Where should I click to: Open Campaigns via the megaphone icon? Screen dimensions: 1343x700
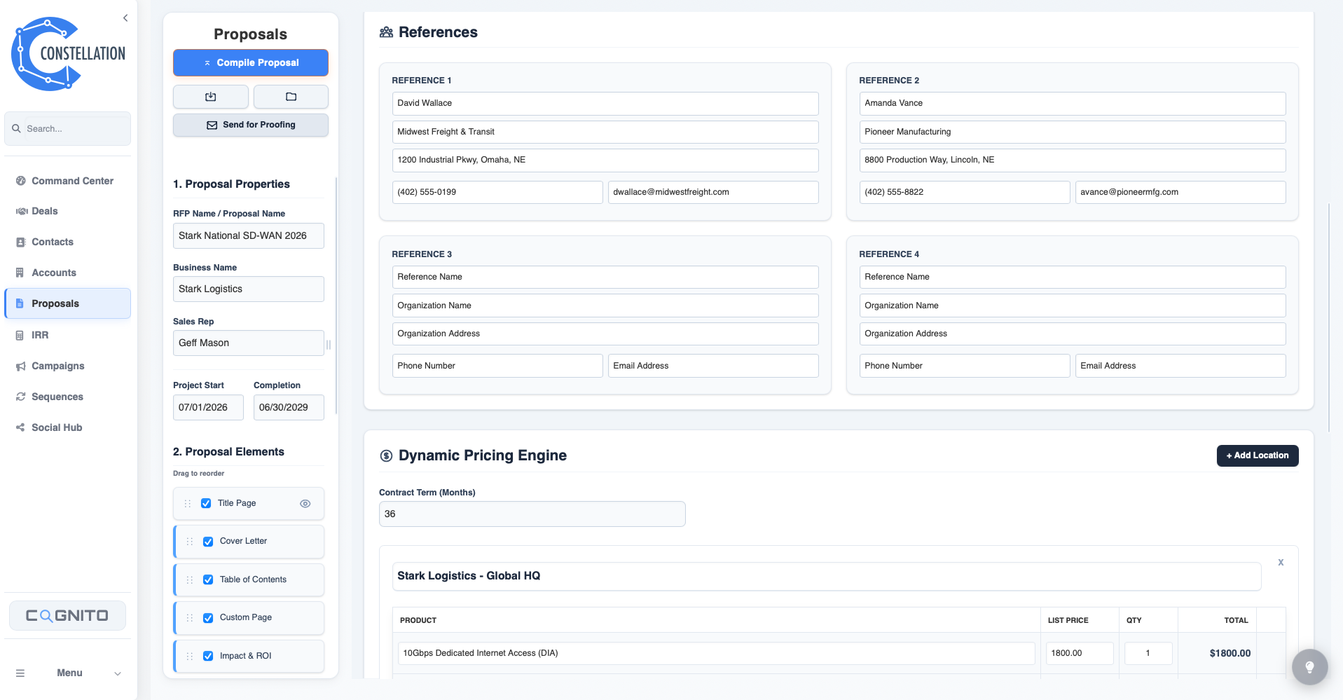20,366
